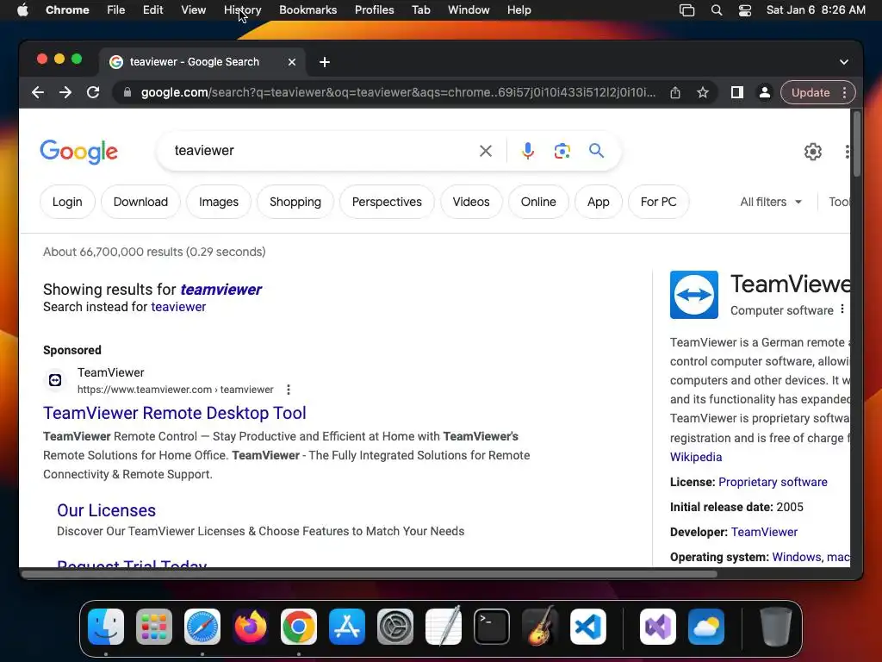Open the Profiles menu
The image size is (882, 662).
click(x=374, y=10)
